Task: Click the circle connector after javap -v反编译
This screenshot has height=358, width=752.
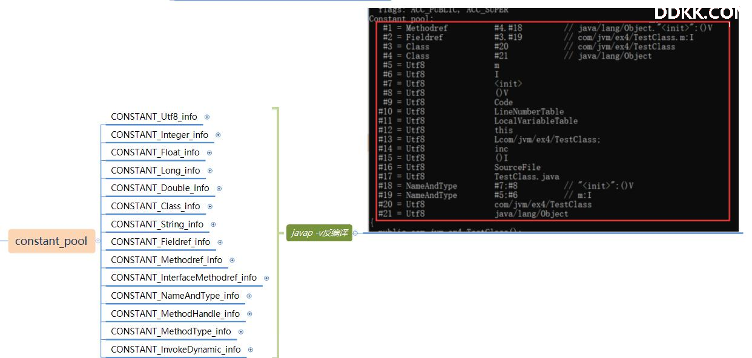Action: (355, 233)
